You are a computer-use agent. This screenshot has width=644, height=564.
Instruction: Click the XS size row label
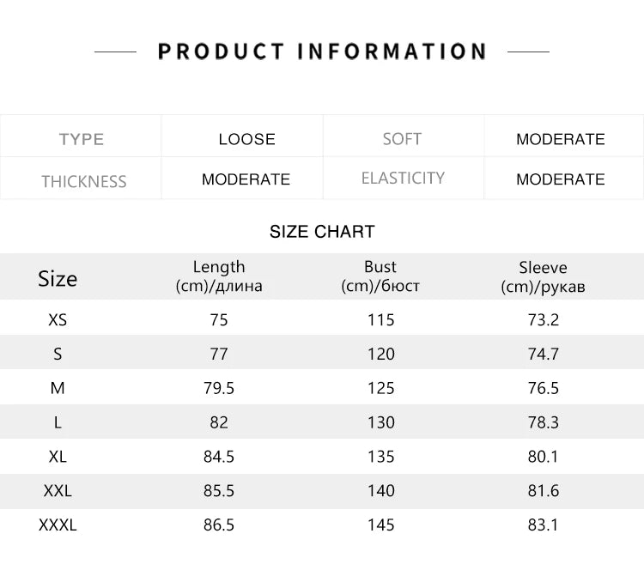click(x=58, y=319)
